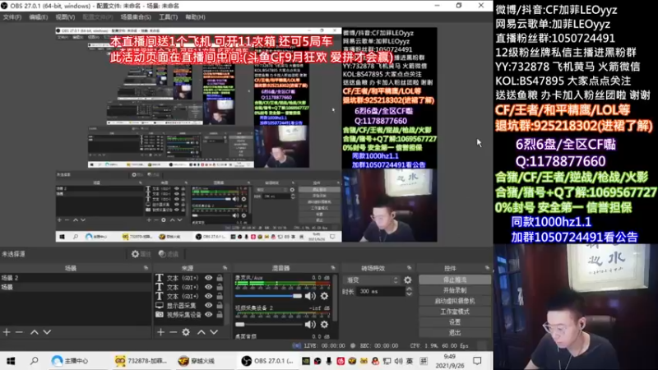Mute the 麦克风/Aux audio channel
This screenshot has width=658, height=370.
pyautogui.click(x=311, y=296)
